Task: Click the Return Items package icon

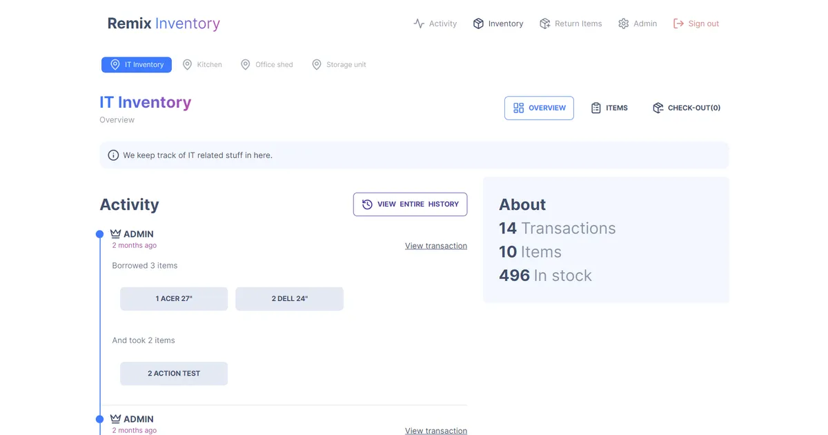Action: tap(545, 23)
